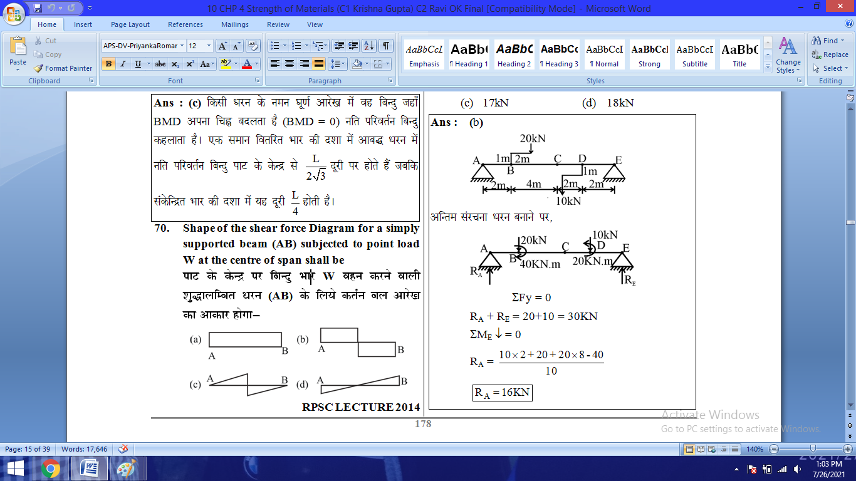Click the Zoom In plus button
The width and height of the screenshot is (856, 481).
(848, 449)
